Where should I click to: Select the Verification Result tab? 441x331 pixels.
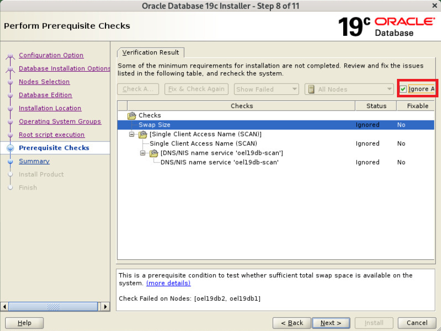(151, 53)
